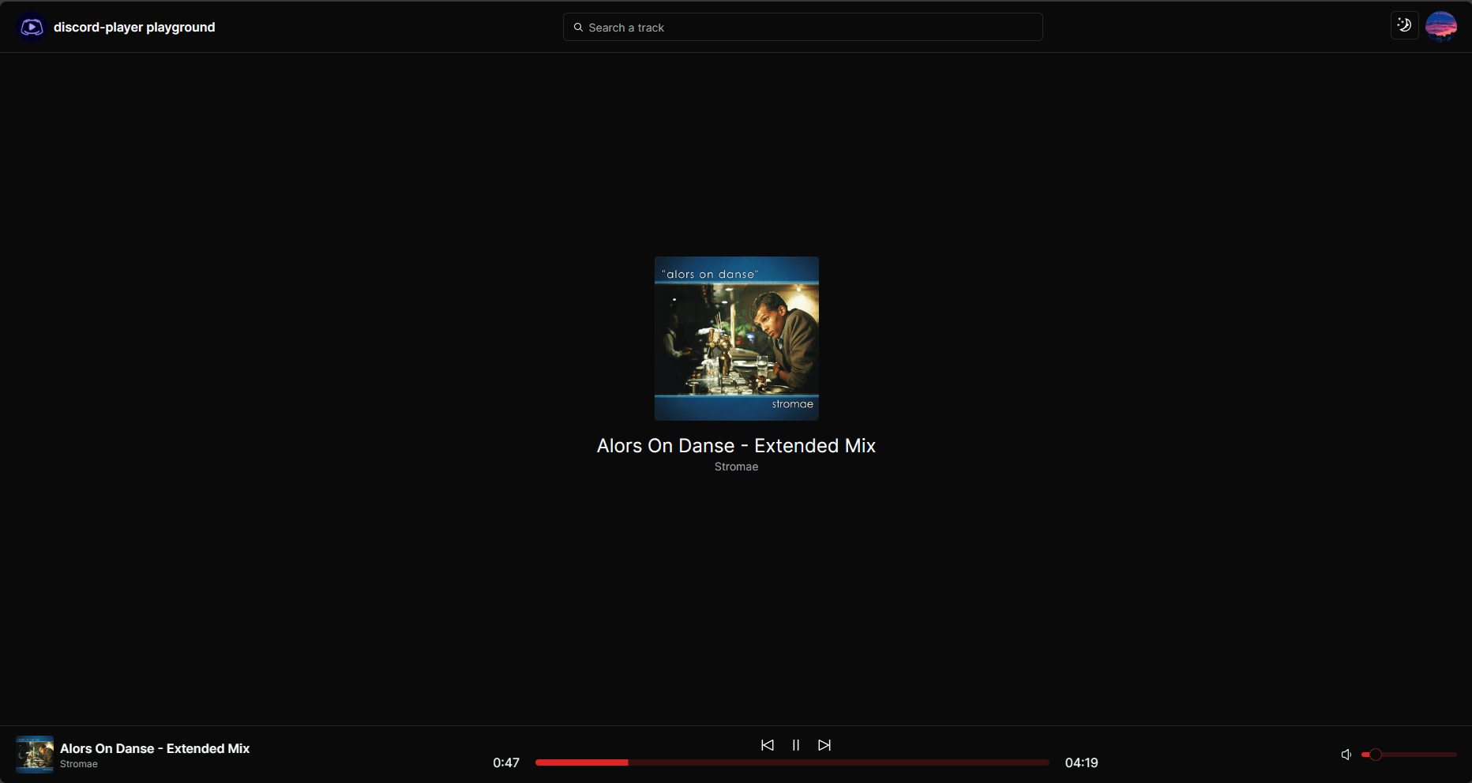1472x783 pixels.
Task: Pause the current song
Action: point(796,745)
